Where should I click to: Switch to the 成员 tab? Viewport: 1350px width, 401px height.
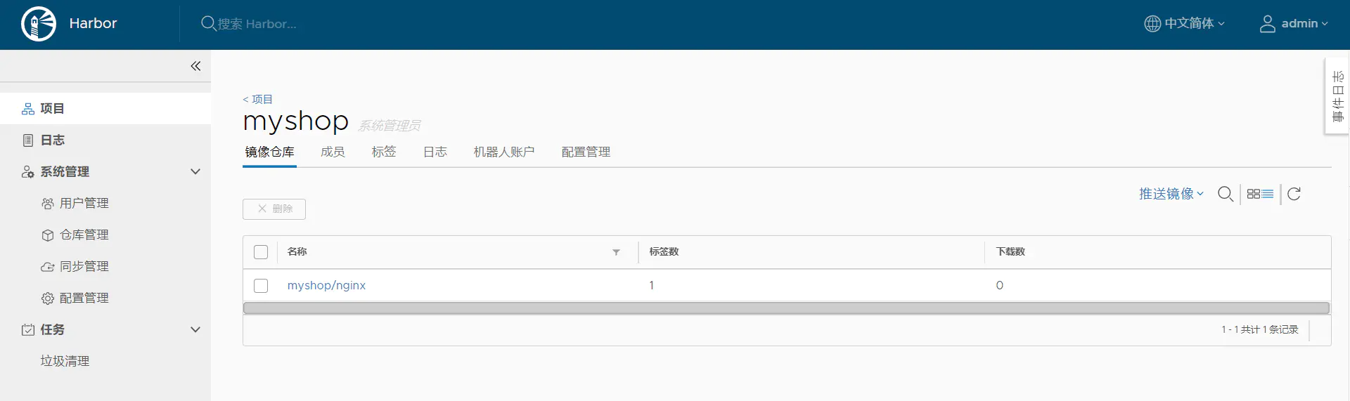(x=333, y=152)
